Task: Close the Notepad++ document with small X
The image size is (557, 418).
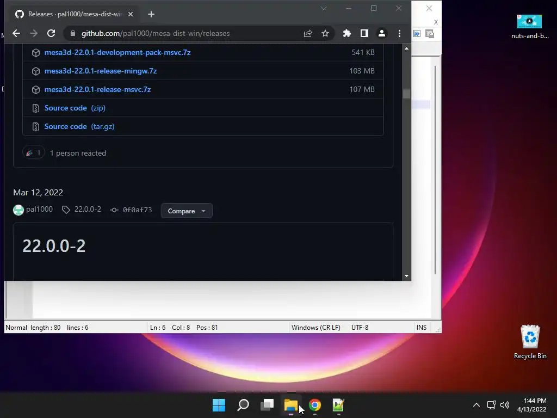Action: tap(436, 22)
